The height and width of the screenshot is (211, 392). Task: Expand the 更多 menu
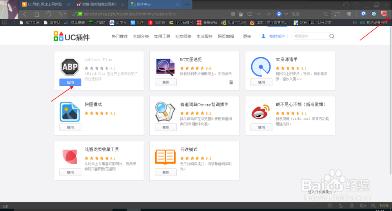tap(247, 36)
